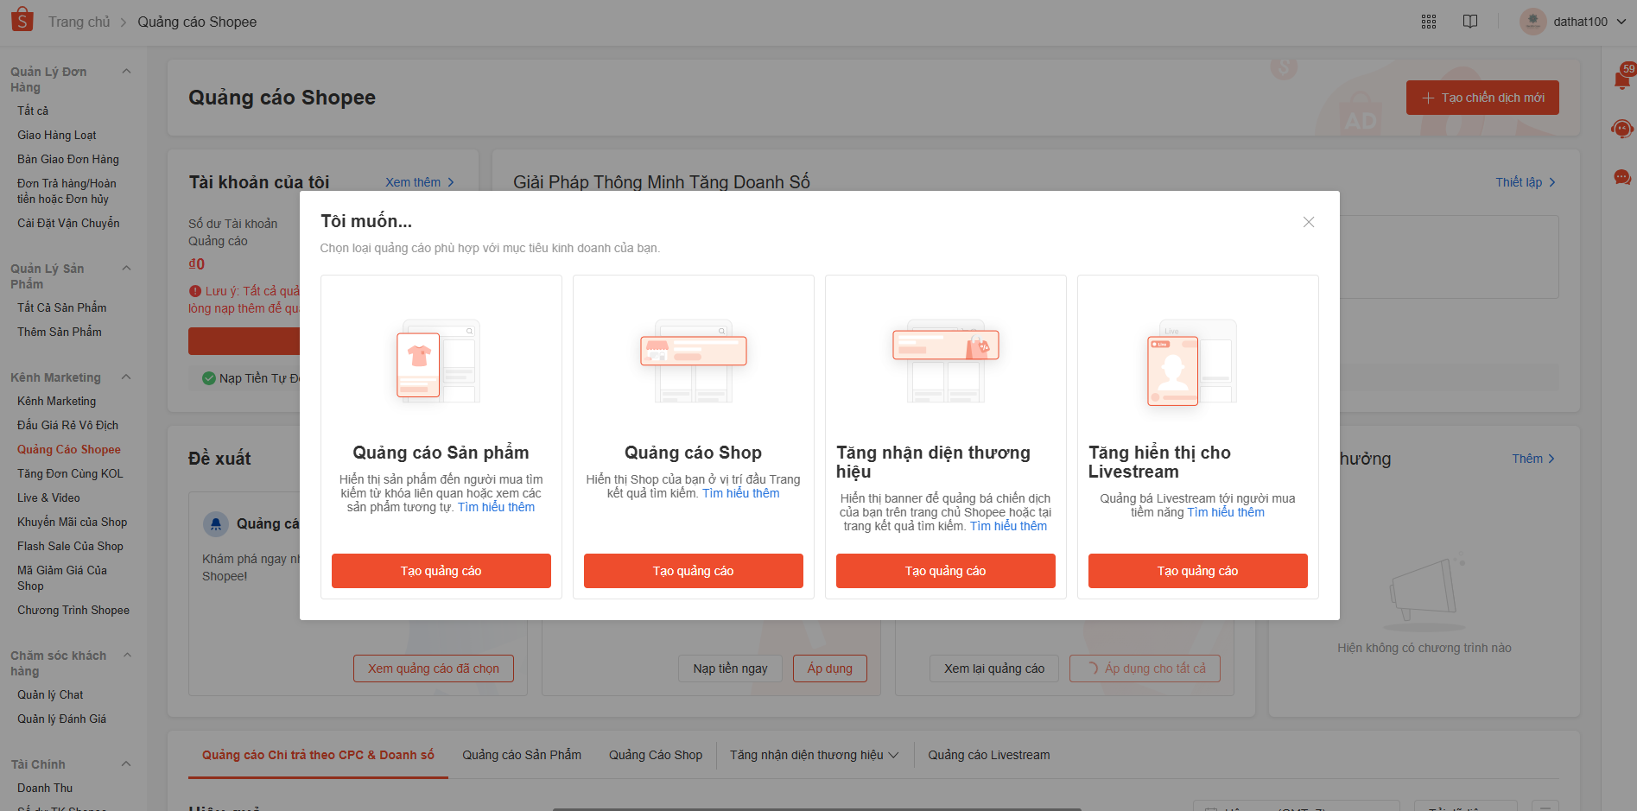Viewport: 1637px width, 811px height.
Task: Click Trang chủ breadcrumb link
Action: pyautogui.click(x=79, y=22)
